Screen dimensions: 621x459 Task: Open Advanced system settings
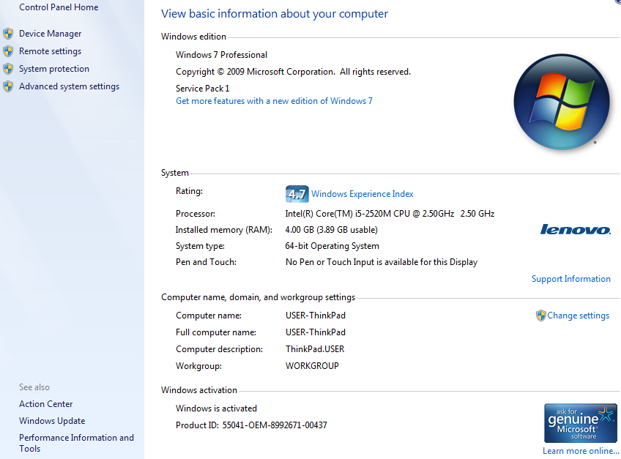tap(70, 86)
